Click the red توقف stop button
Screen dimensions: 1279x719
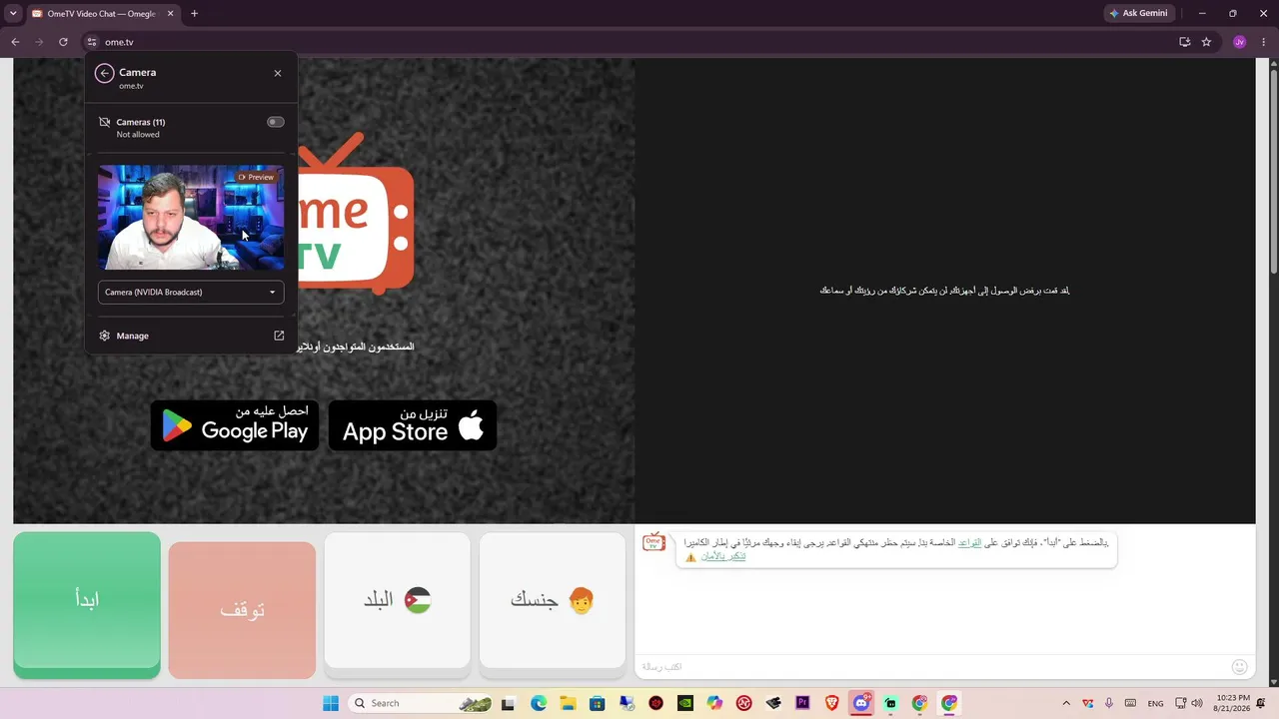pyautogui.click(x=242, y=610)
